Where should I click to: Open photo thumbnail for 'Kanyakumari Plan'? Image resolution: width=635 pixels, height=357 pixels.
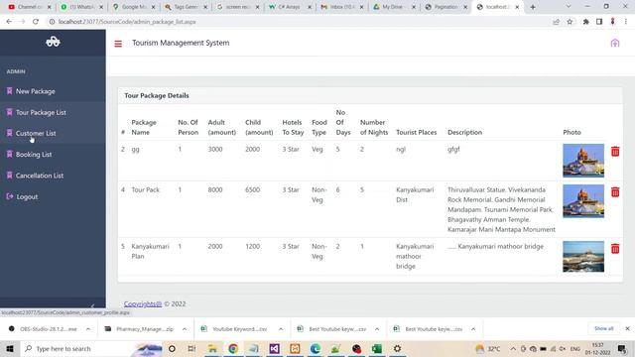click(583, 257)
